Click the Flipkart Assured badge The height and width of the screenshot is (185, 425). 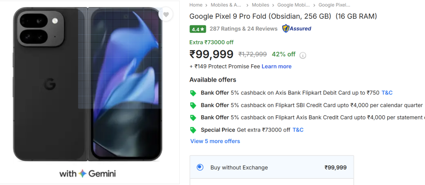296,29
